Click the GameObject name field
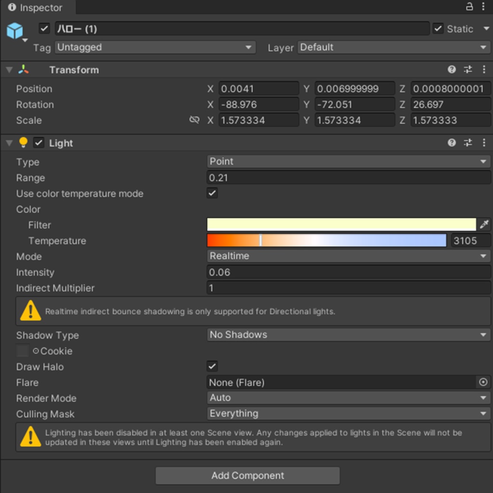The width and height of the screenshot is (493, 493). click(242, 28)
